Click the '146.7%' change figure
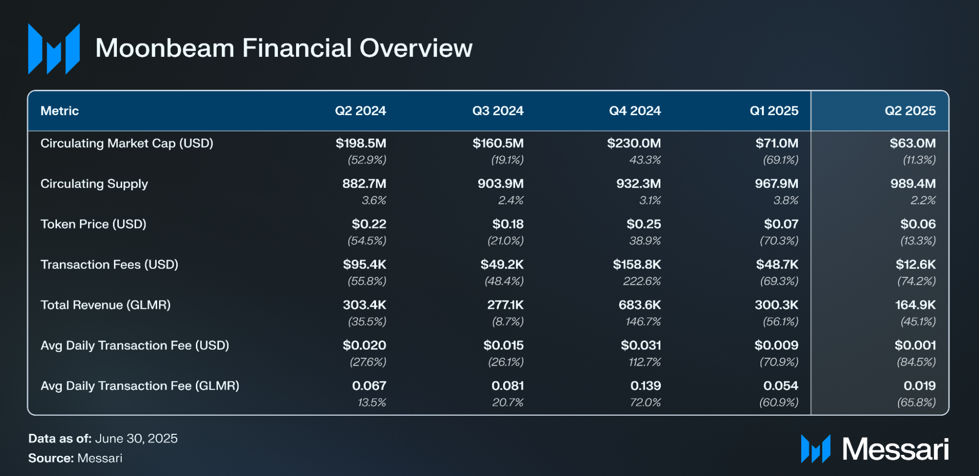This screenshot has width=979, height=476. (643, 322)
